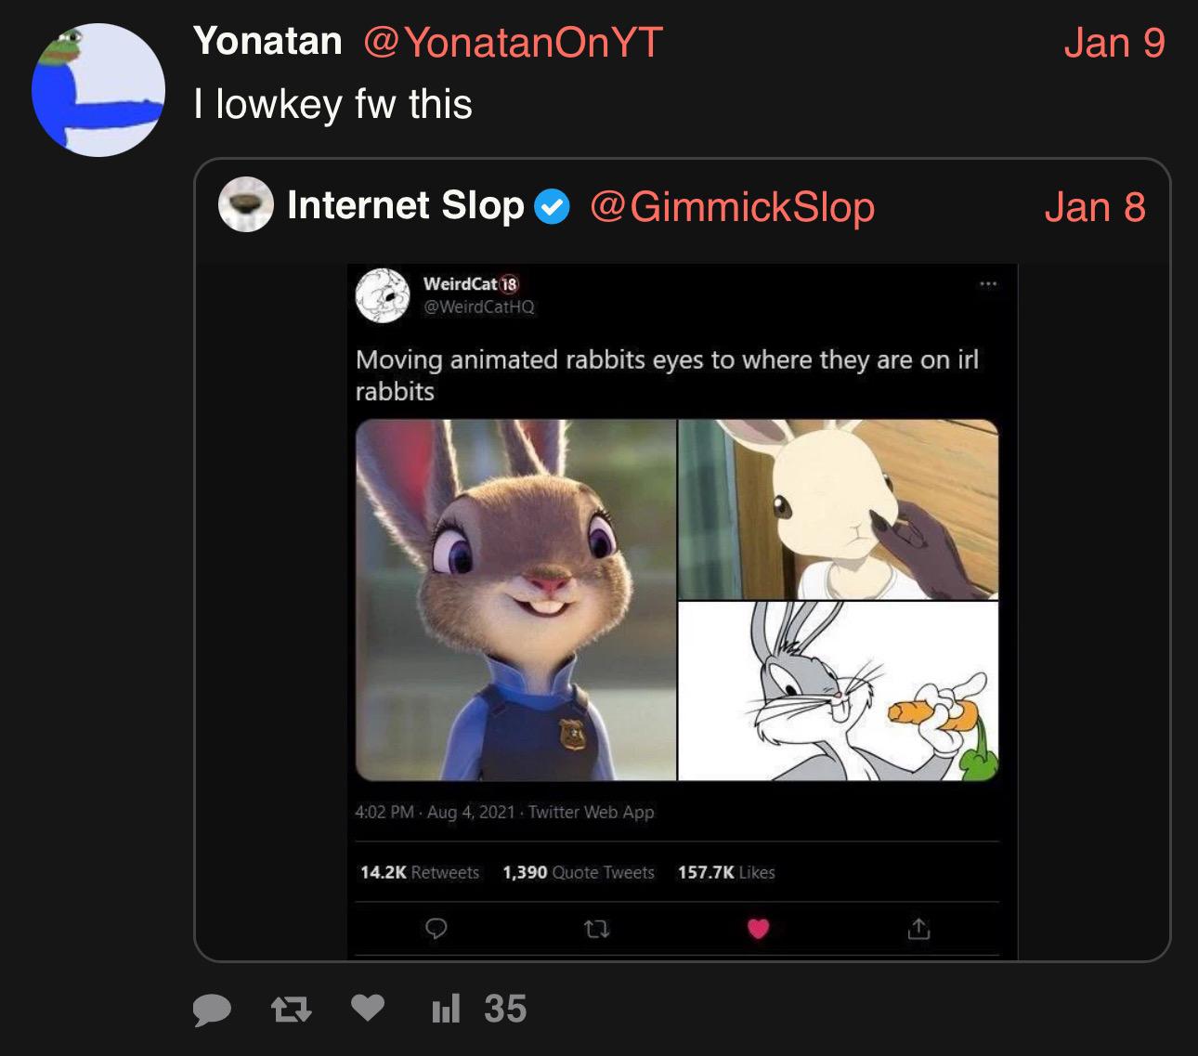Click the Internet Slop display name
Image resolution: width=1198 pixels, height=1056 pixels.
click(406, 205)
